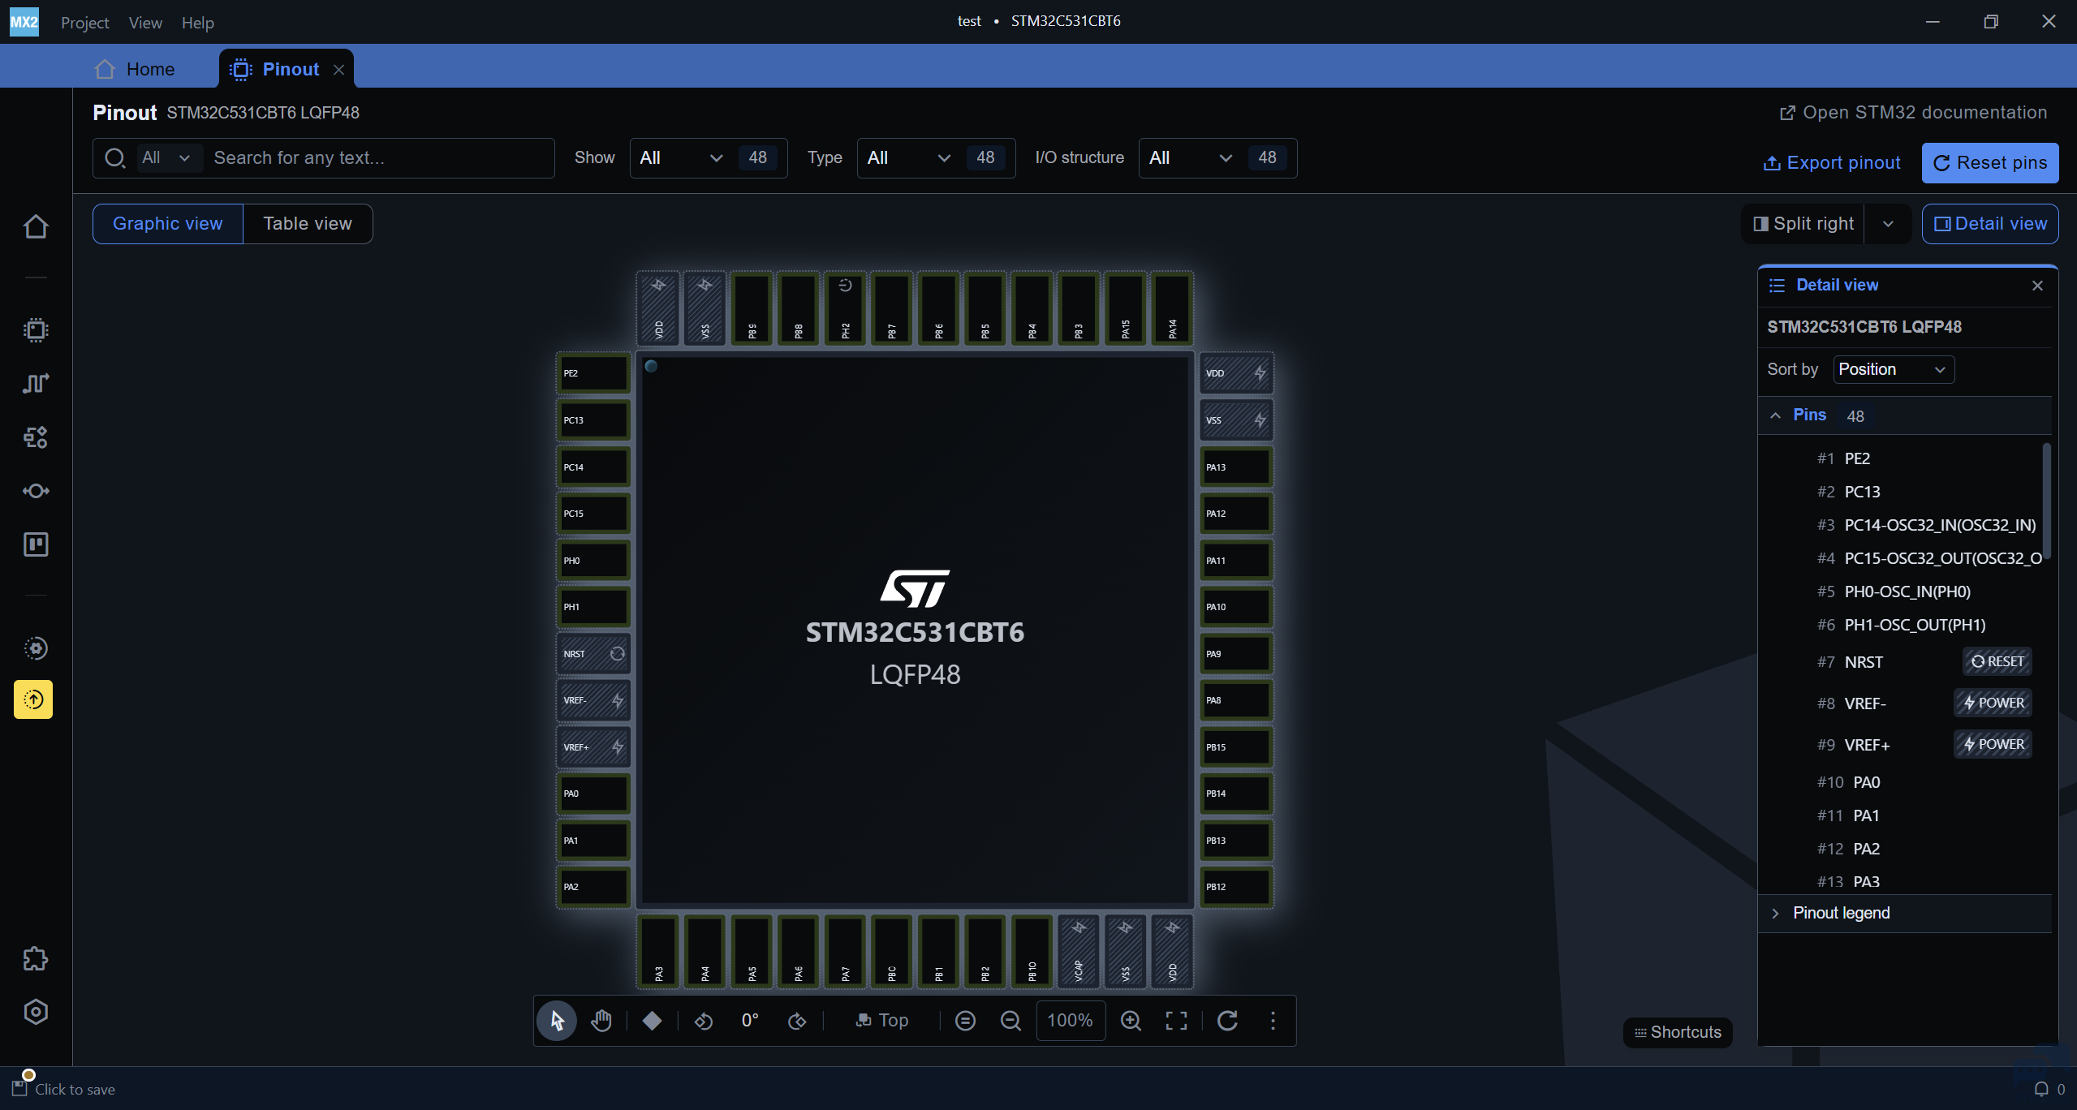Viewport: 2077px width, 1110px height.
Task: Click the Reset pins button
Action: [x=1989, y=163]
